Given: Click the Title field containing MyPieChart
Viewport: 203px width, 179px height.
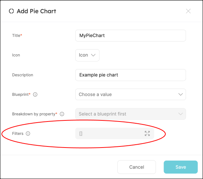Looking at the screenshot, I should [x=131, y=35].
